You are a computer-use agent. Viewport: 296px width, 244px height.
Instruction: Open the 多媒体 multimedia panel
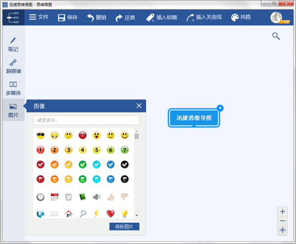[x=13, y=88]
